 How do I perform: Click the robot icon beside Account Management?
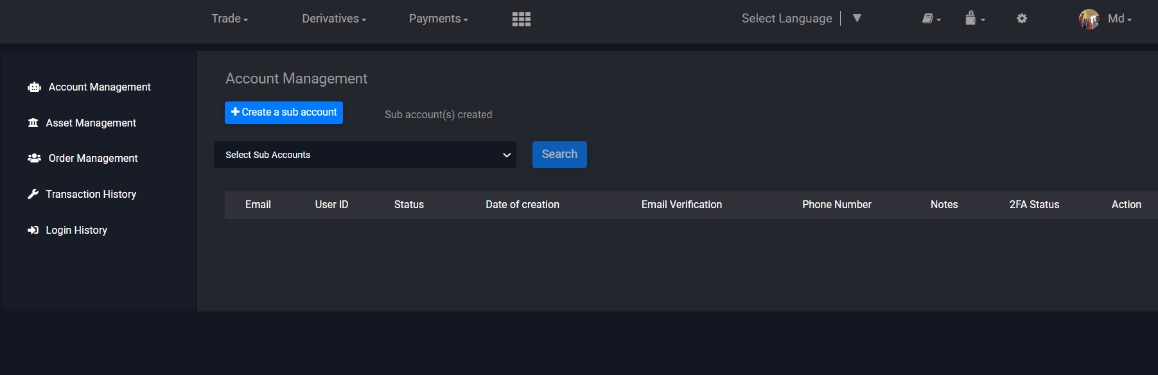coord(34,87)
